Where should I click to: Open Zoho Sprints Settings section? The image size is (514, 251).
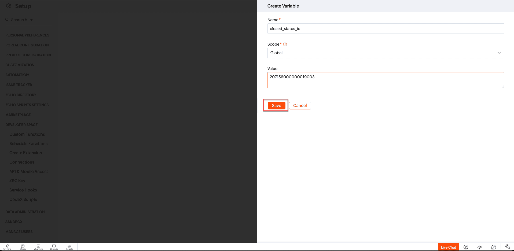coord(27,105)
